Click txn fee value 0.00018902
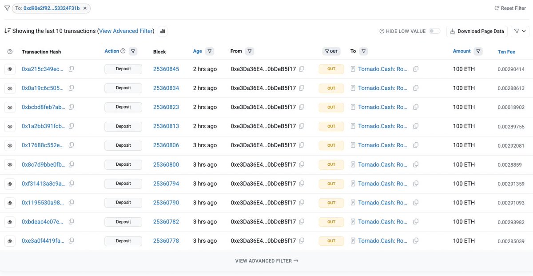The height and width of the screenshot is (276, 533). point(511,108)
